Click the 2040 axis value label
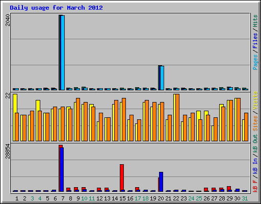The width and height of the screenshot is (261, 204). pos(8,20)
